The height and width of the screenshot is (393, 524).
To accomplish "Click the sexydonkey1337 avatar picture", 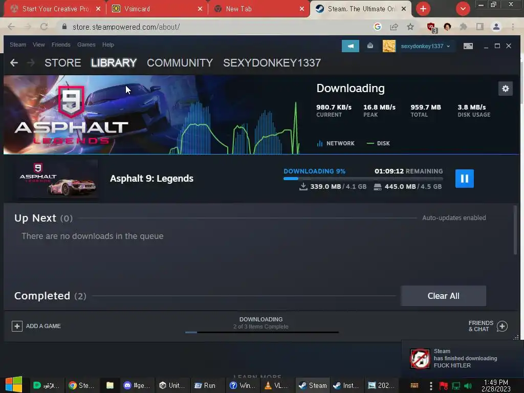I will [x=389, y=46].
